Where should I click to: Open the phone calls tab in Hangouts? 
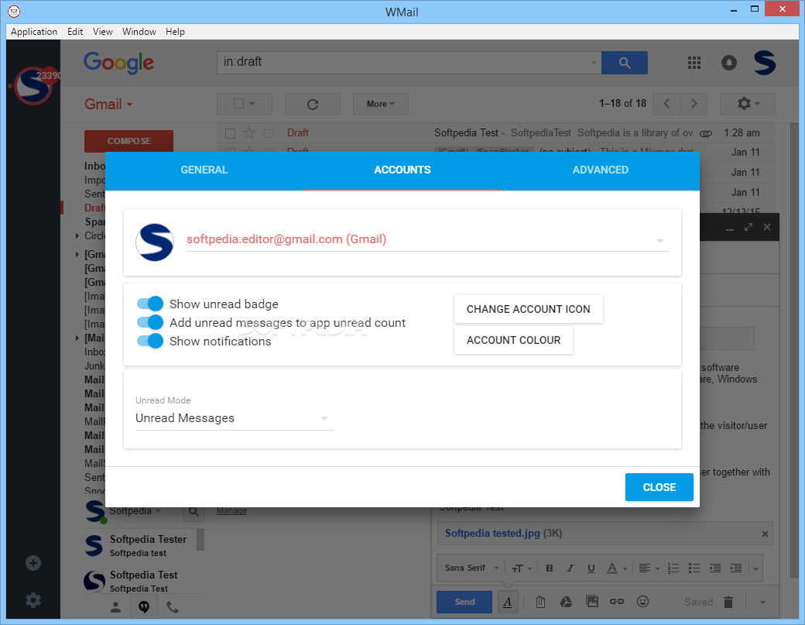pos(173,607)
